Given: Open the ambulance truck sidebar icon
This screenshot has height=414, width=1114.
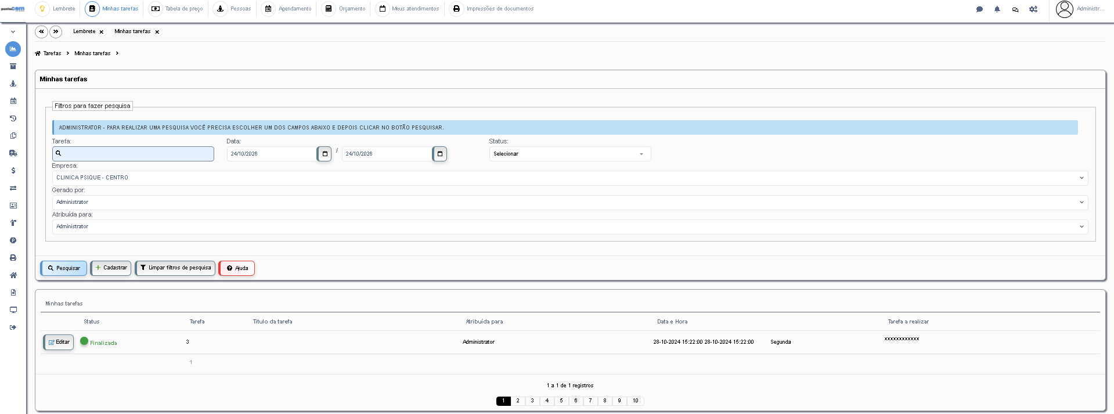Looking at the screenshot, I should [13, 153].
